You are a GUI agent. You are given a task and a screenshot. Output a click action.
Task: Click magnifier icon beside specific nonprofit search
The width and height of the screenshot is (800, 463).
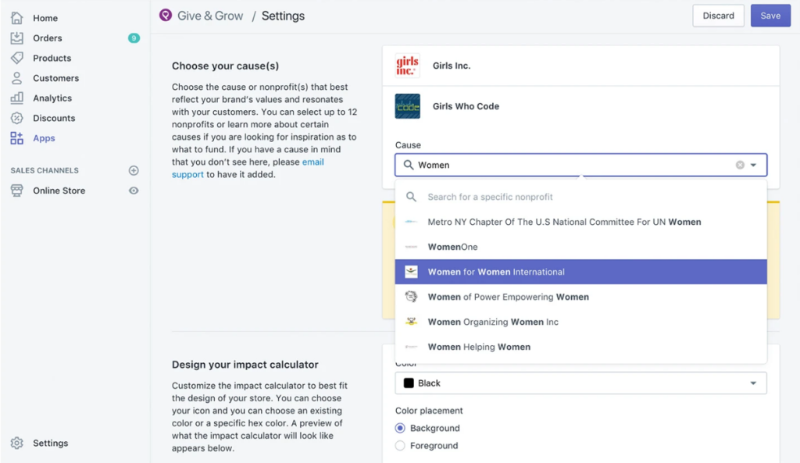pyautogui.click(x=411, y=197)
